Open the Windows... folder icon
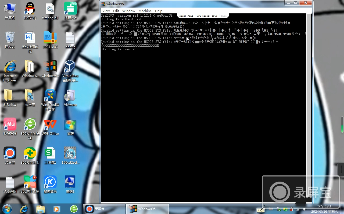This screenshot has width=344, height=214. (x=30, y=69)
